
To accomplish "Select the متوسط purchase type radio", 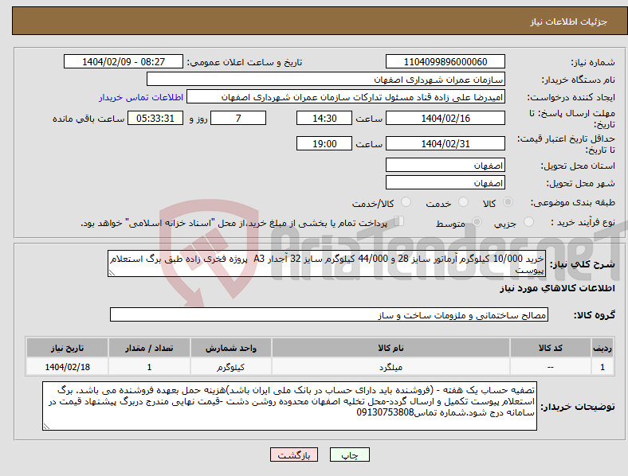I will click(477, 221).
